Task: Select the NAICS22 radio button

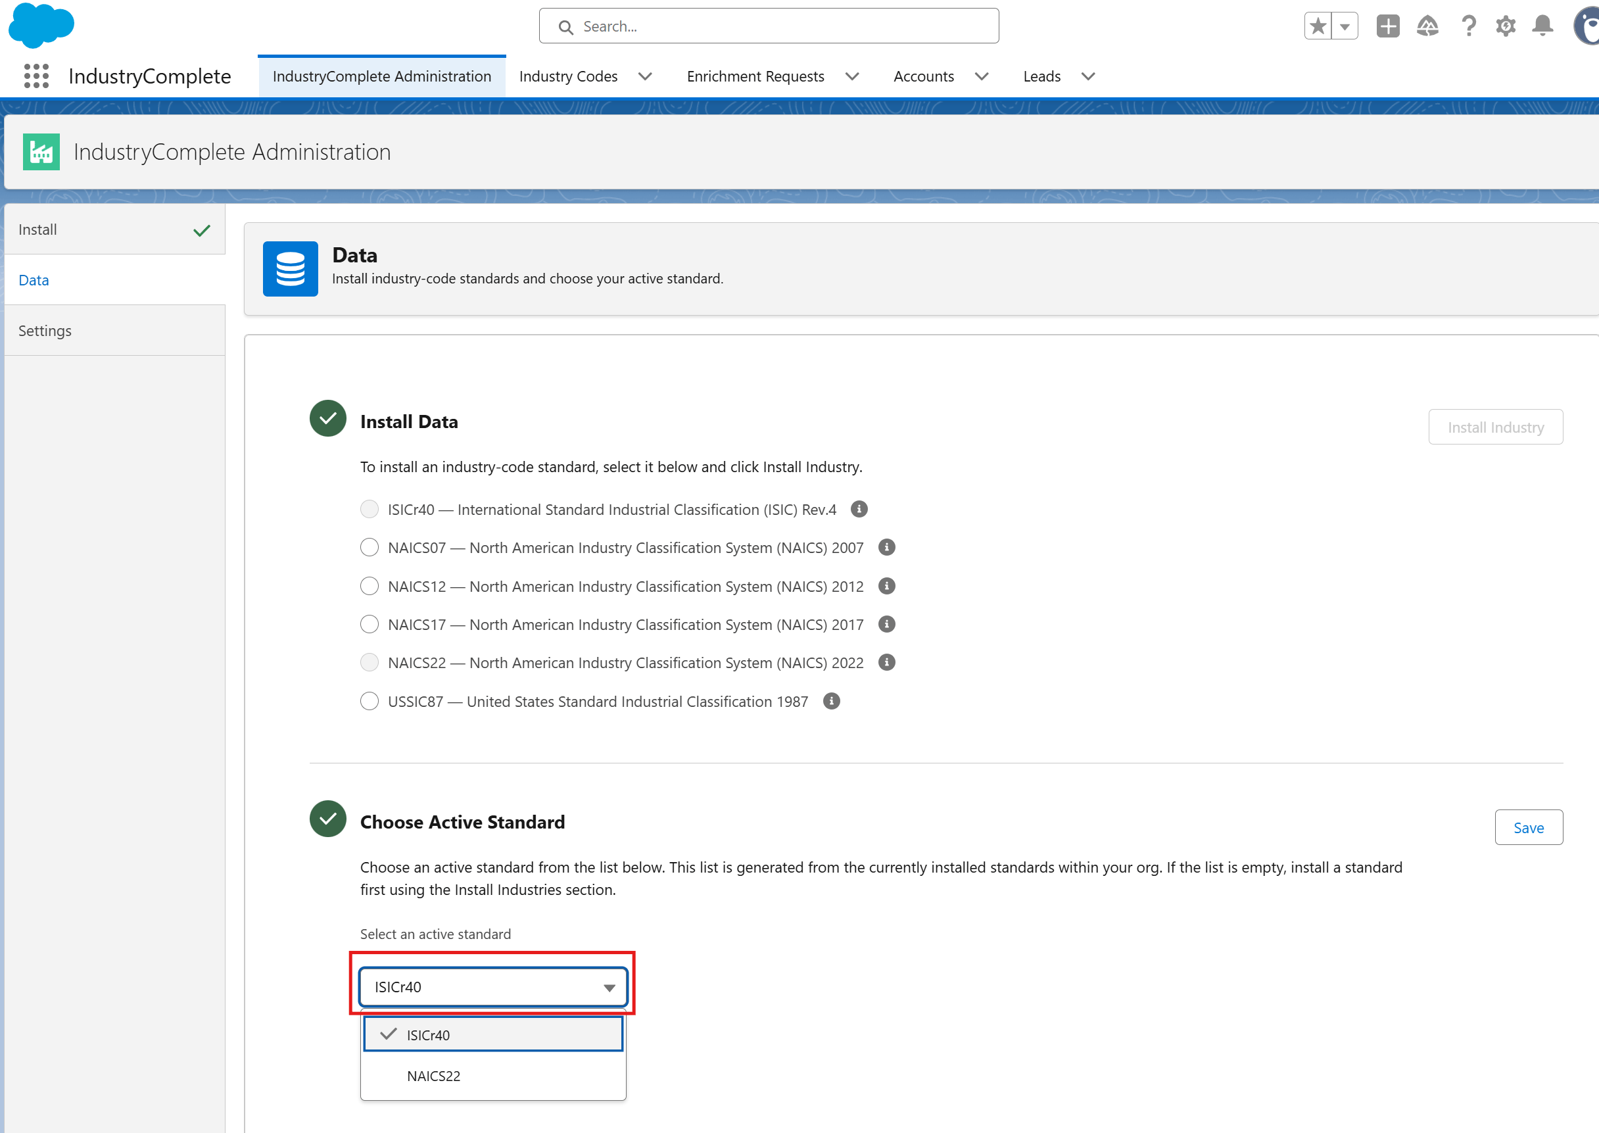Action: (x=369, y=663)
